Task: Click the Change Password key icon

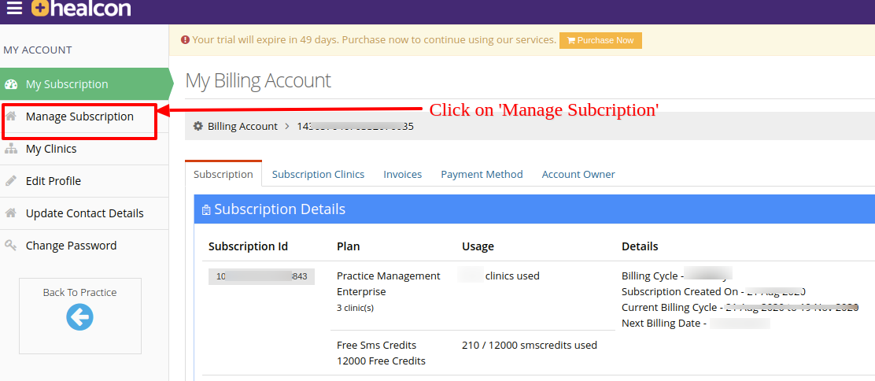Action: 10,246
